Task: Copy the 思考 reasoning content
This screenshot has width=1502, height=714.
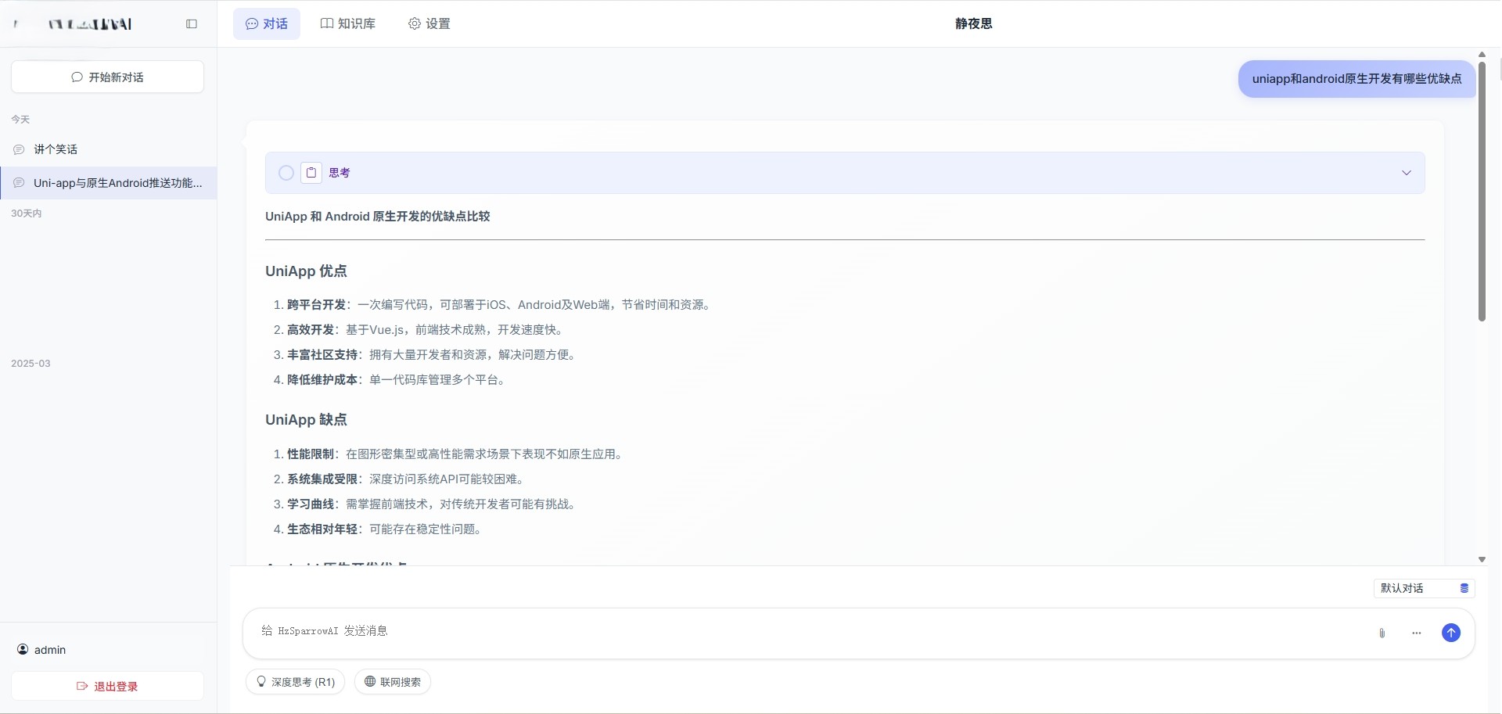Action: pyautogui.click(x=311, y=173)
